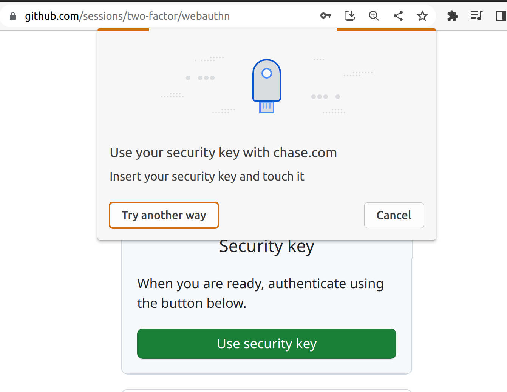Click the lock icon for site information

point(13,16)
